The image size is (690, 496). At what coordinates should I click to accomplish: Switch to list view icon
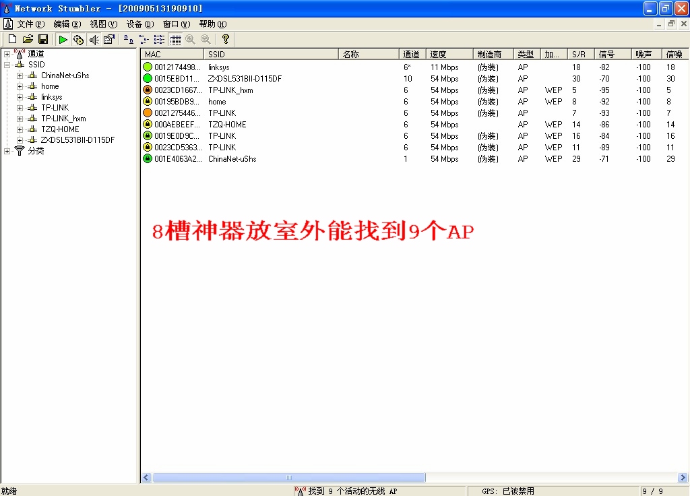point(159,40)
